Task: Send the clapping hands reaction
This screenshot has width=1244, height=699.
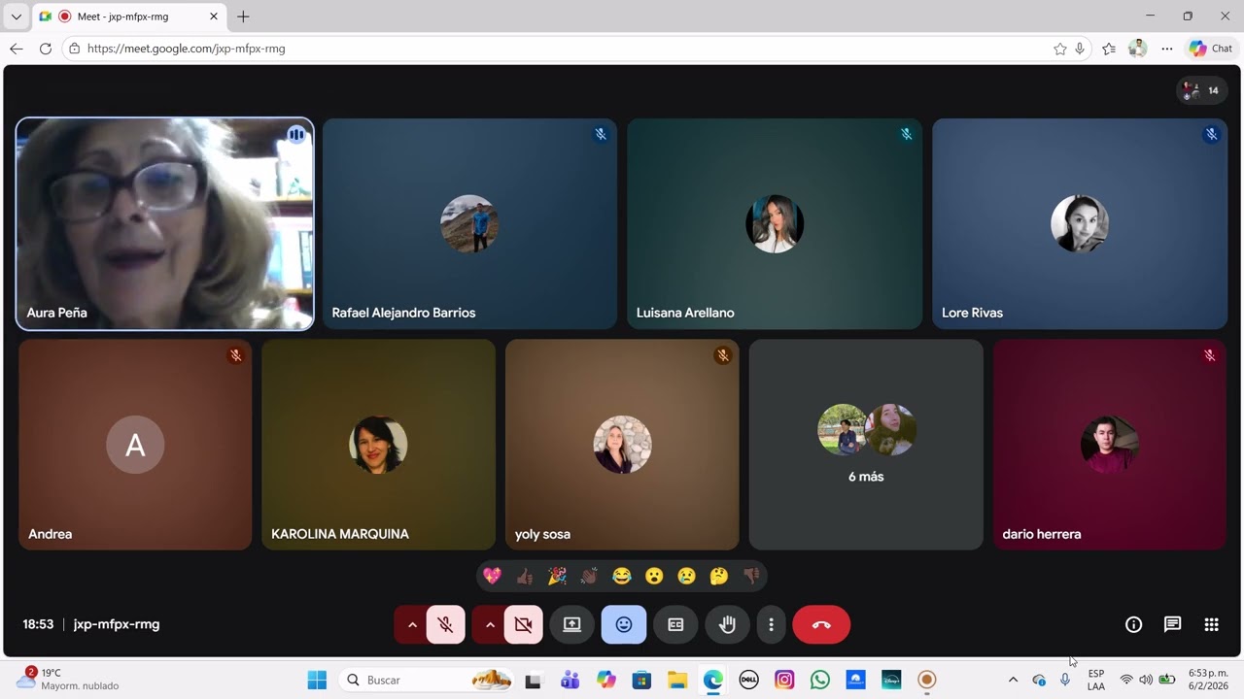Action: 589,577
